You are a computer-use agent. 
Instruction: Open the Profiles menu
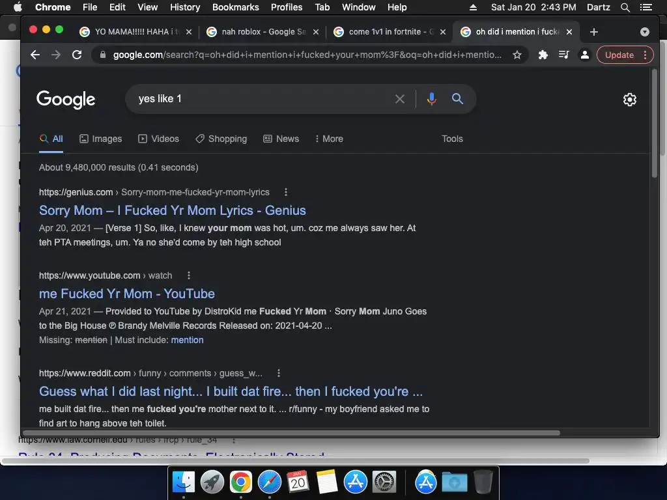(x=287, y=7)
